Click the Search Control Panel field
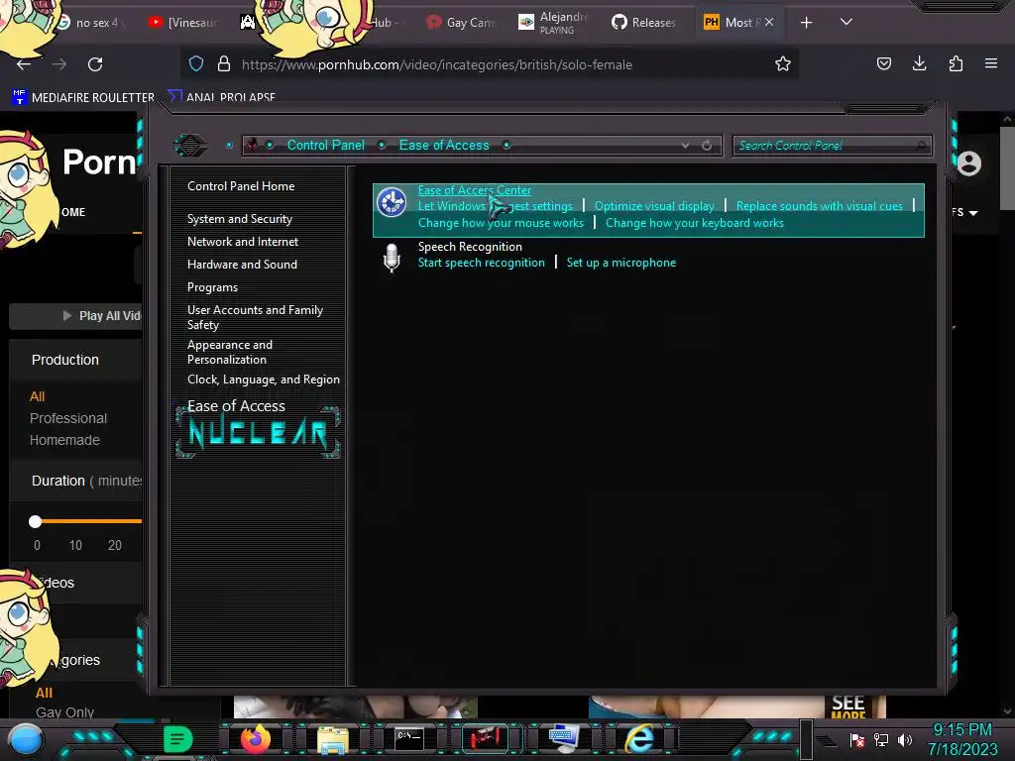 832,146
